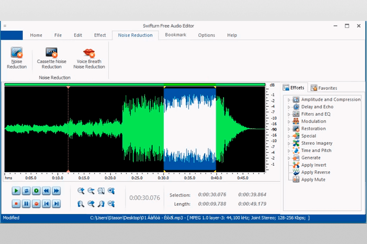This screenshot has width=367, height=244.
Task: Toggle loop playback button
Action: (26, 191)
